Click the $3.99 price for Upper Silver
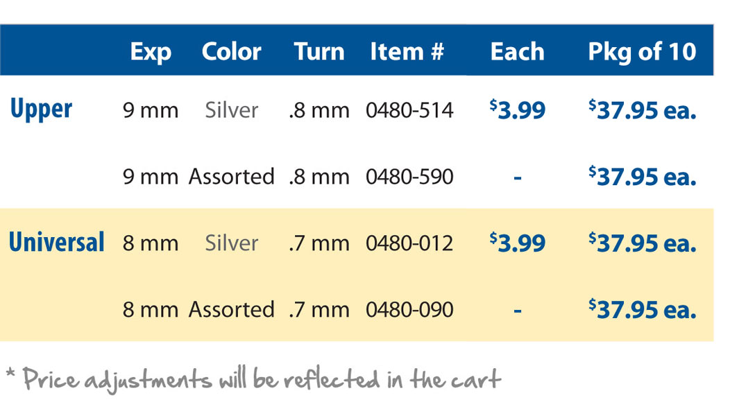The image size is (730, 409). click(517, 110)
